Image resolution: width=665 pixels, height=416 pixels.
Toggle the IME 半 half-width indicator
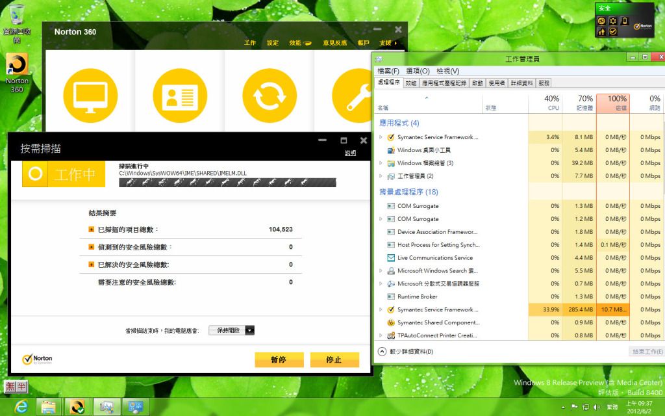tap(21, 386)
